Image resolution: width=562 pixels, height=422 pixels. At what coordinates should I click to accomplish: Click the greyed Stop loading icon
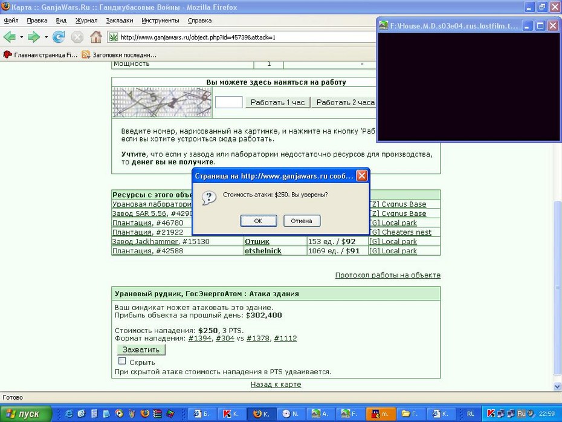pyautogui.click(x=77, y=37)
